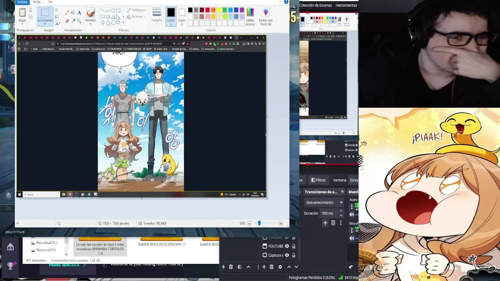Pop out the Transiciones de escena dock

pyautogui.click(x=342, y=192)
